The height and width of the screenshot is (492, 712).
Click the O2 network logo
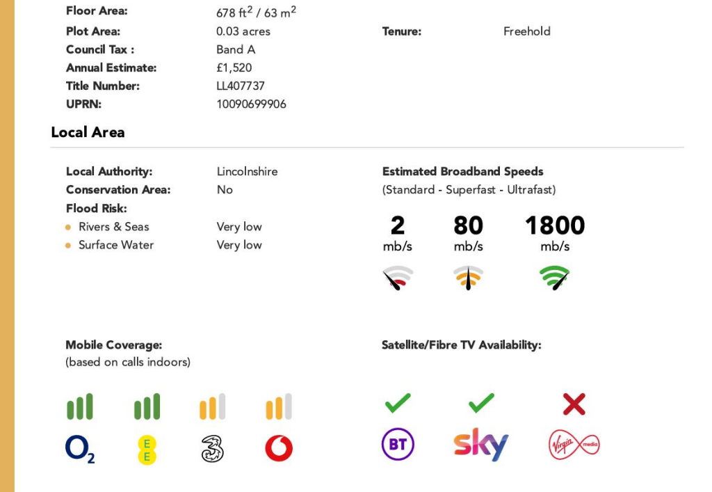[79, 449]
